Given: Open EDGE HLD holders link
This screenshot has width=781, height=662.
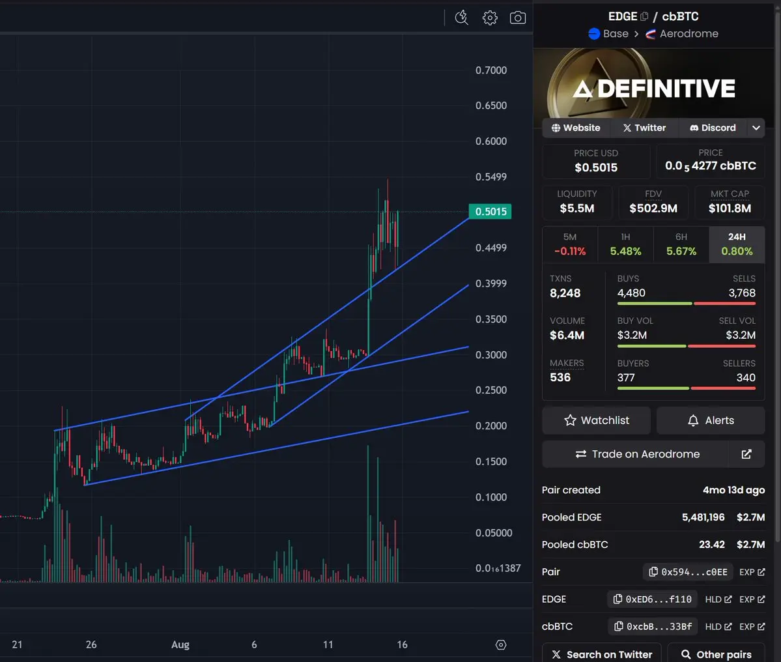Looking at the screenshot, I should pyautogui.click(x=718, y=599).
